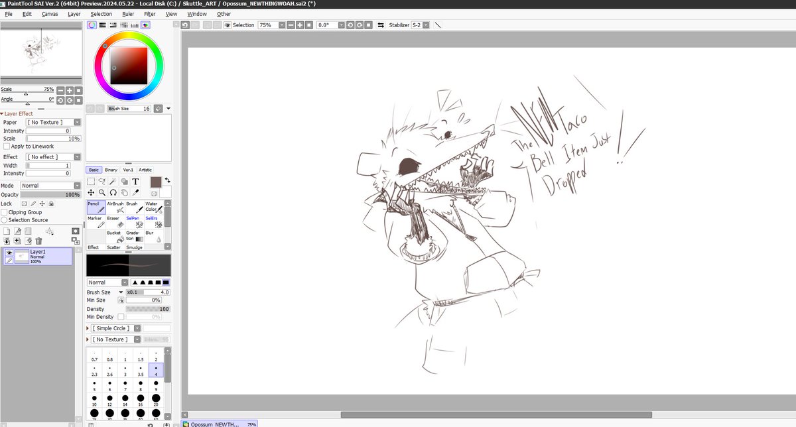Select the Pencil brush tool
Screen dimensions: 796x427
click(96, 207)
